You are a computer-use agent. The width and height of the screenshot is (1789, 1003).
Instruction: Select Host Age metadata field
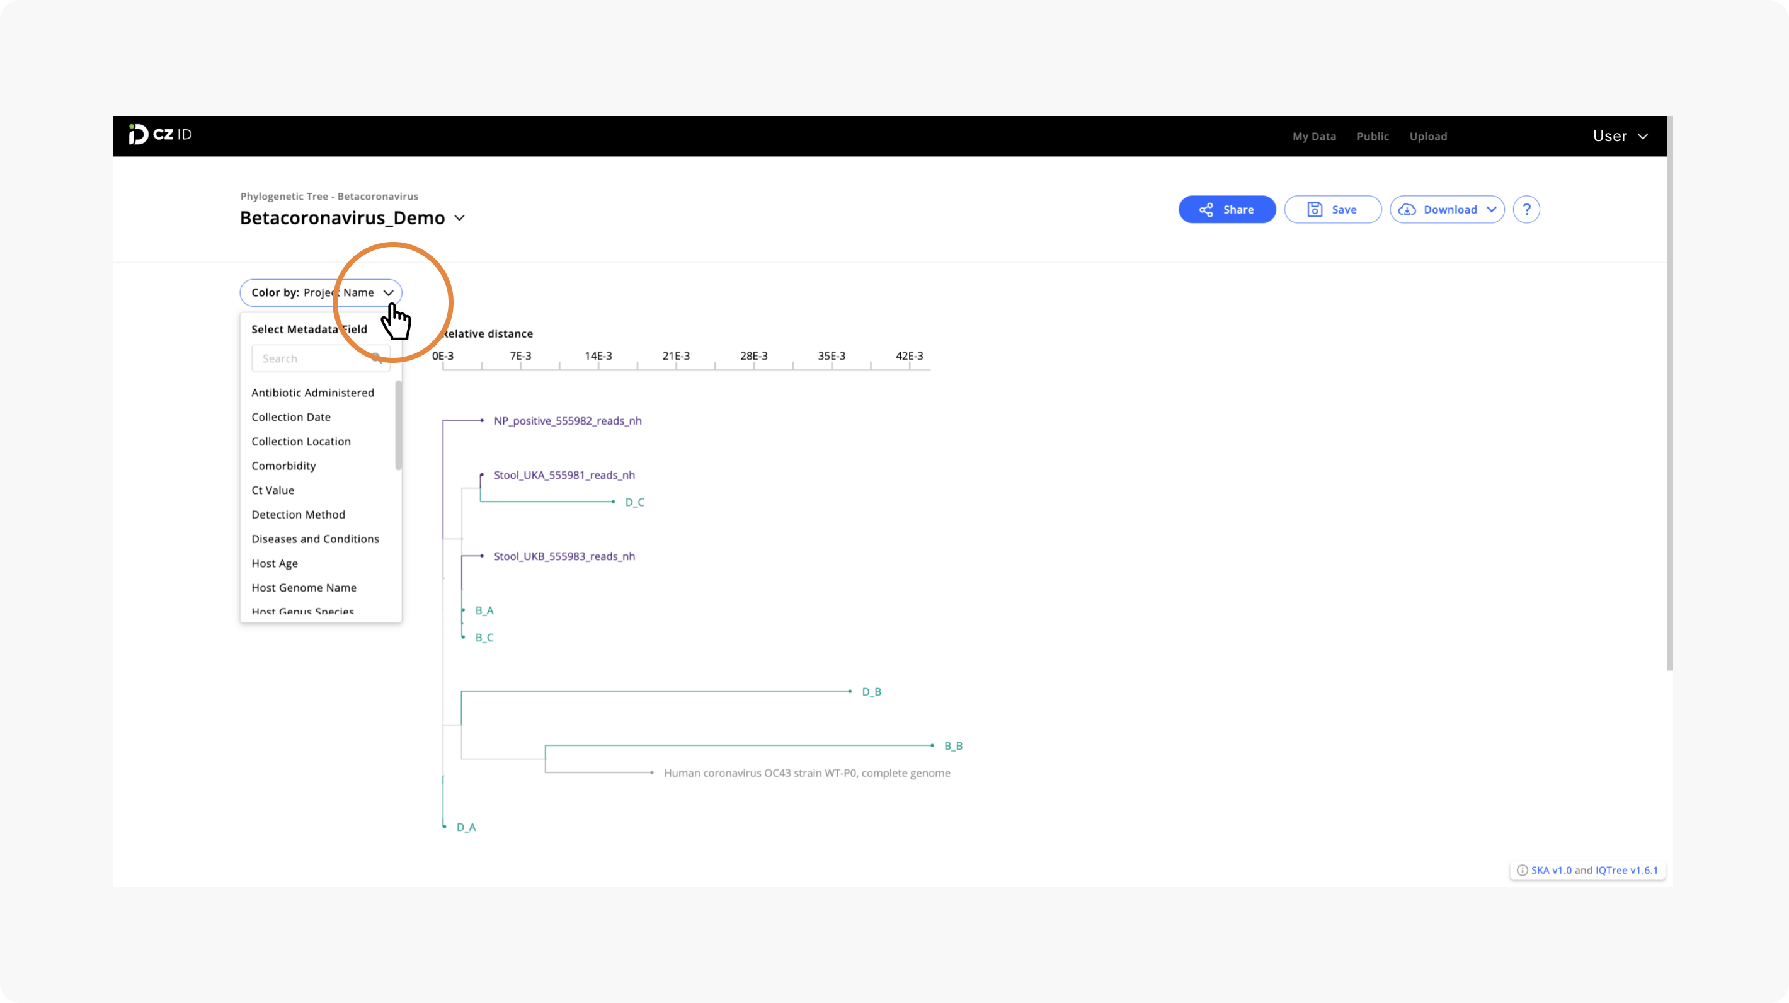[274, 563]
